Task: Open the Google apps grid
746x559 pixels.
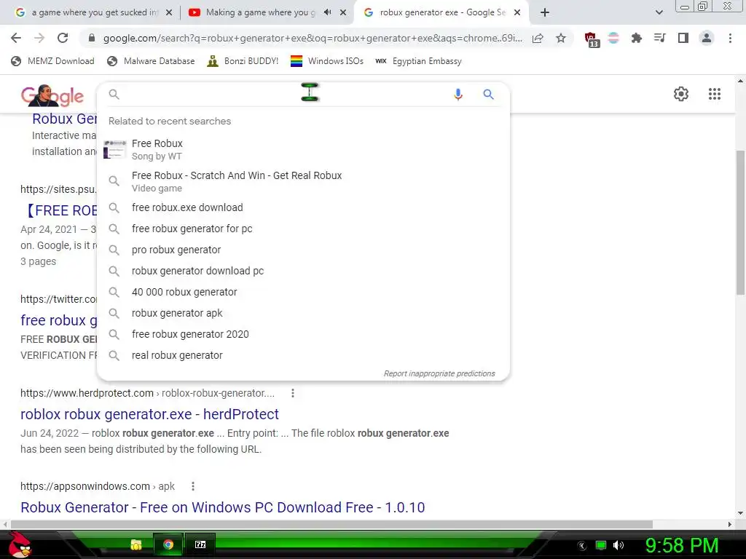Action: (x=715, y=94)
